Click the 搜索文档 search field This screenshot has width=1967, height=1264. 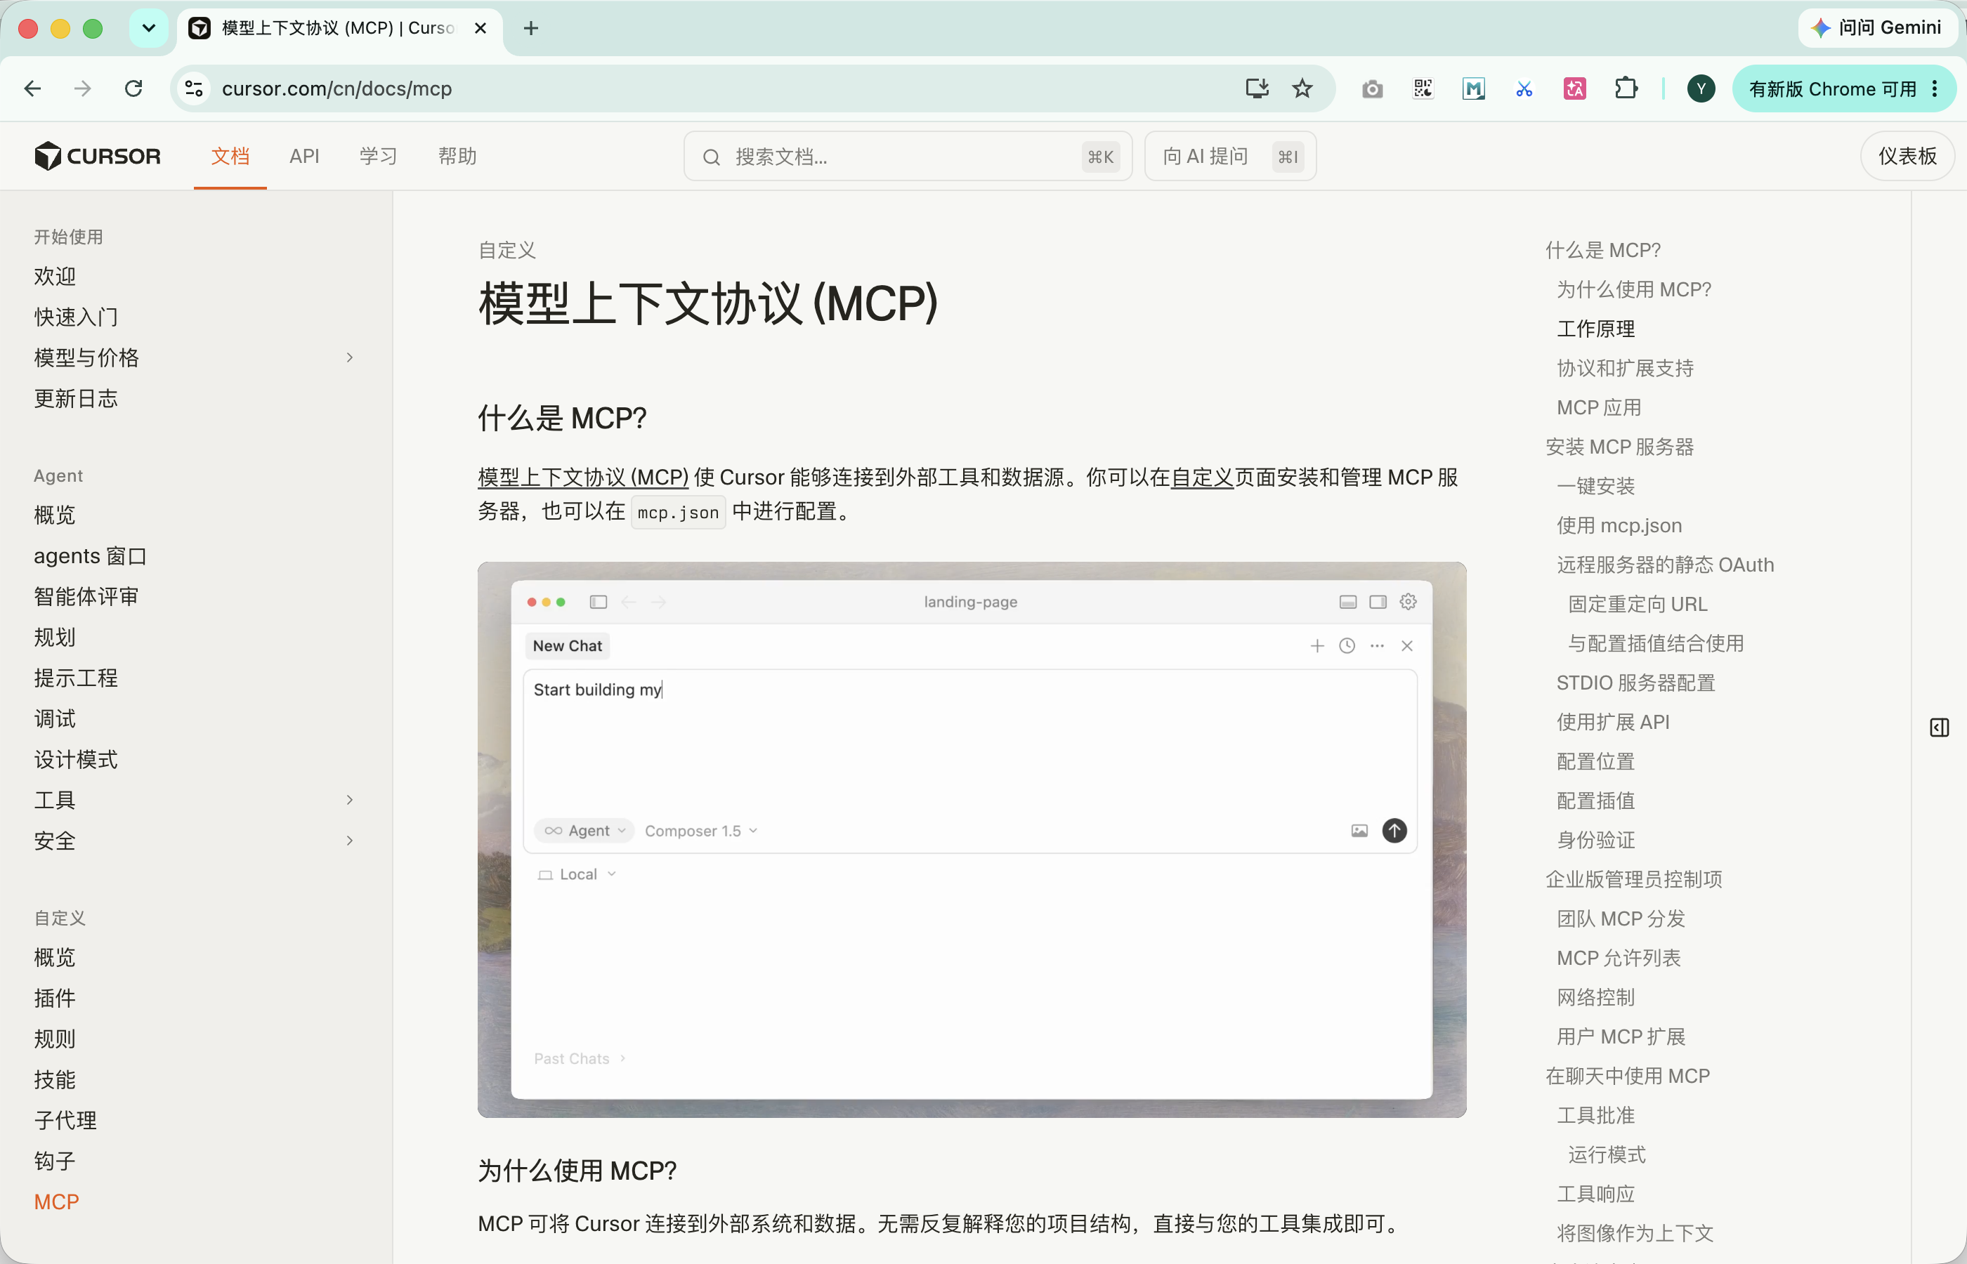907,156
